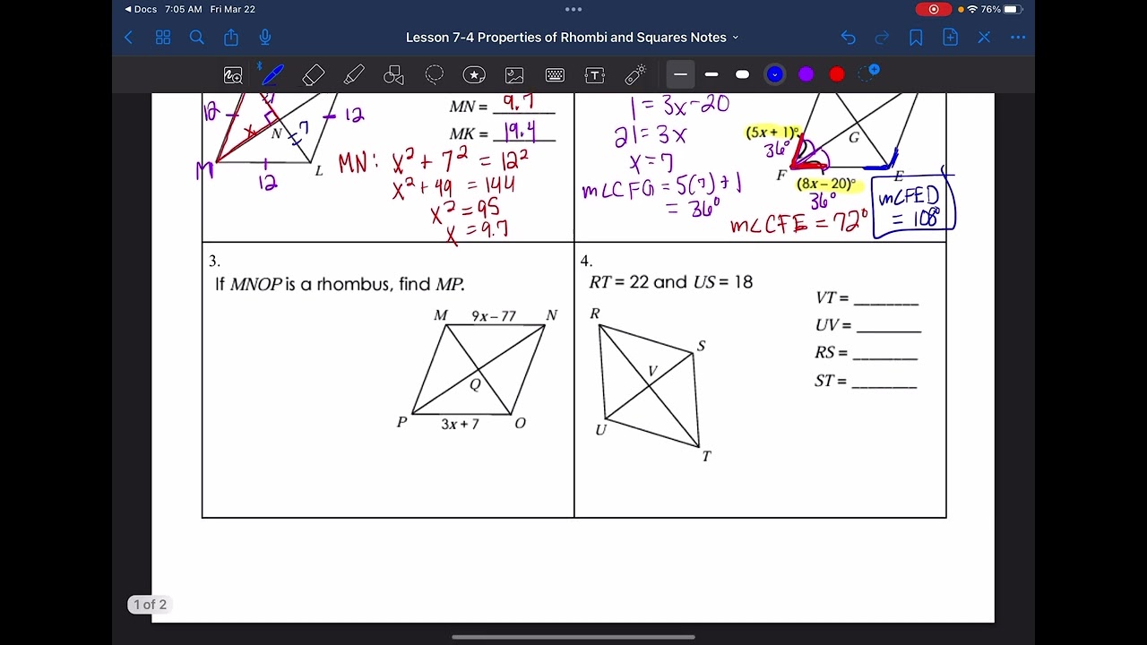The image size is (1147, 645).
Task: Pick the blue pen color
Action: 775,74
